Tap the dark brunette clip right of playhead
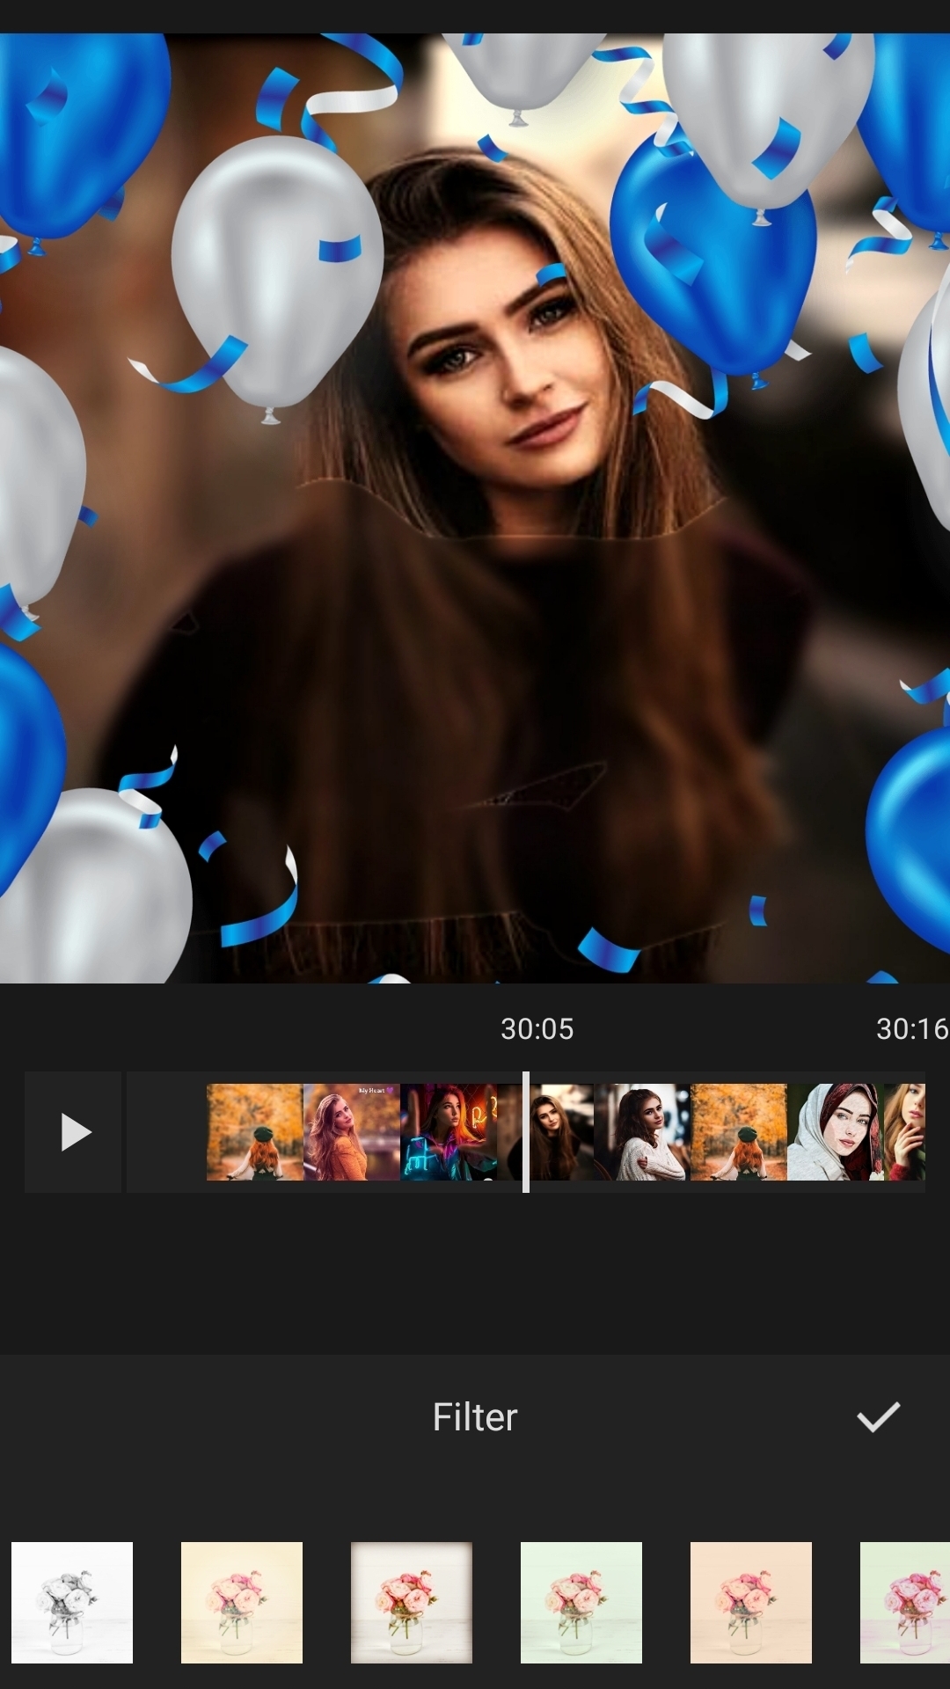 click(x=561, y=1132)
